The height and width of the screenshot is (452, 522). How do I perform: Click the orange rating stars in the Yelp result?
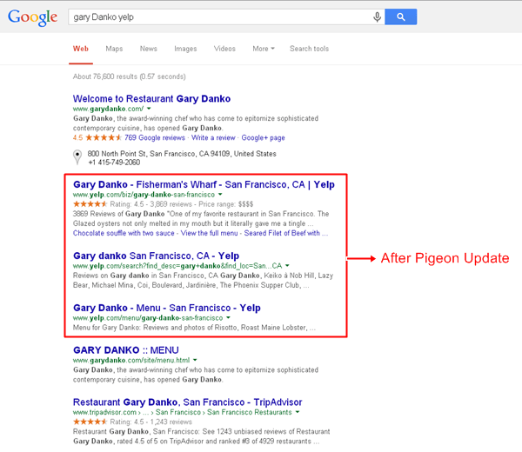[x=90, y=204]
